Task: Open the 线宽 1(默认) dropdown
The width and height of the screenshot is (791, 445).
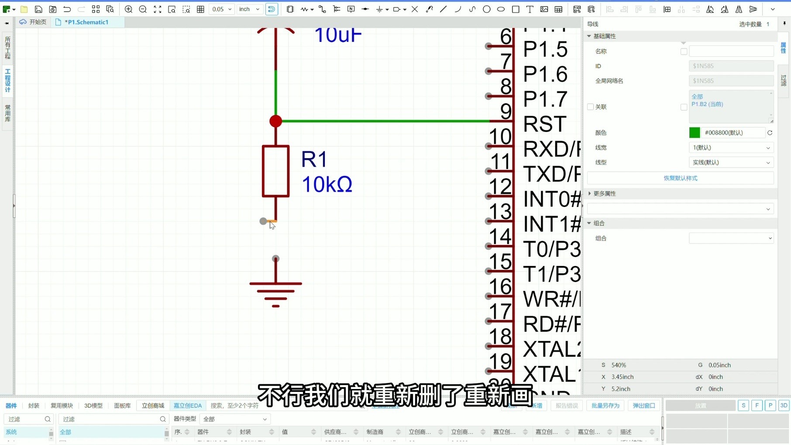Action: pyautogui.click(x=731, y=148)
